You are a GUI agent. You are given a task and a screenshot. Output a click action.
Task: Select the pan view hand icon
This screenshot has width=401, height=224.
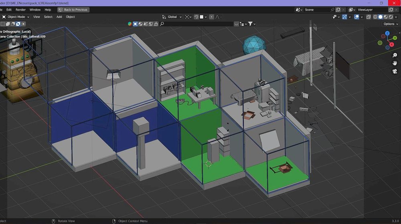click(395, 63)
